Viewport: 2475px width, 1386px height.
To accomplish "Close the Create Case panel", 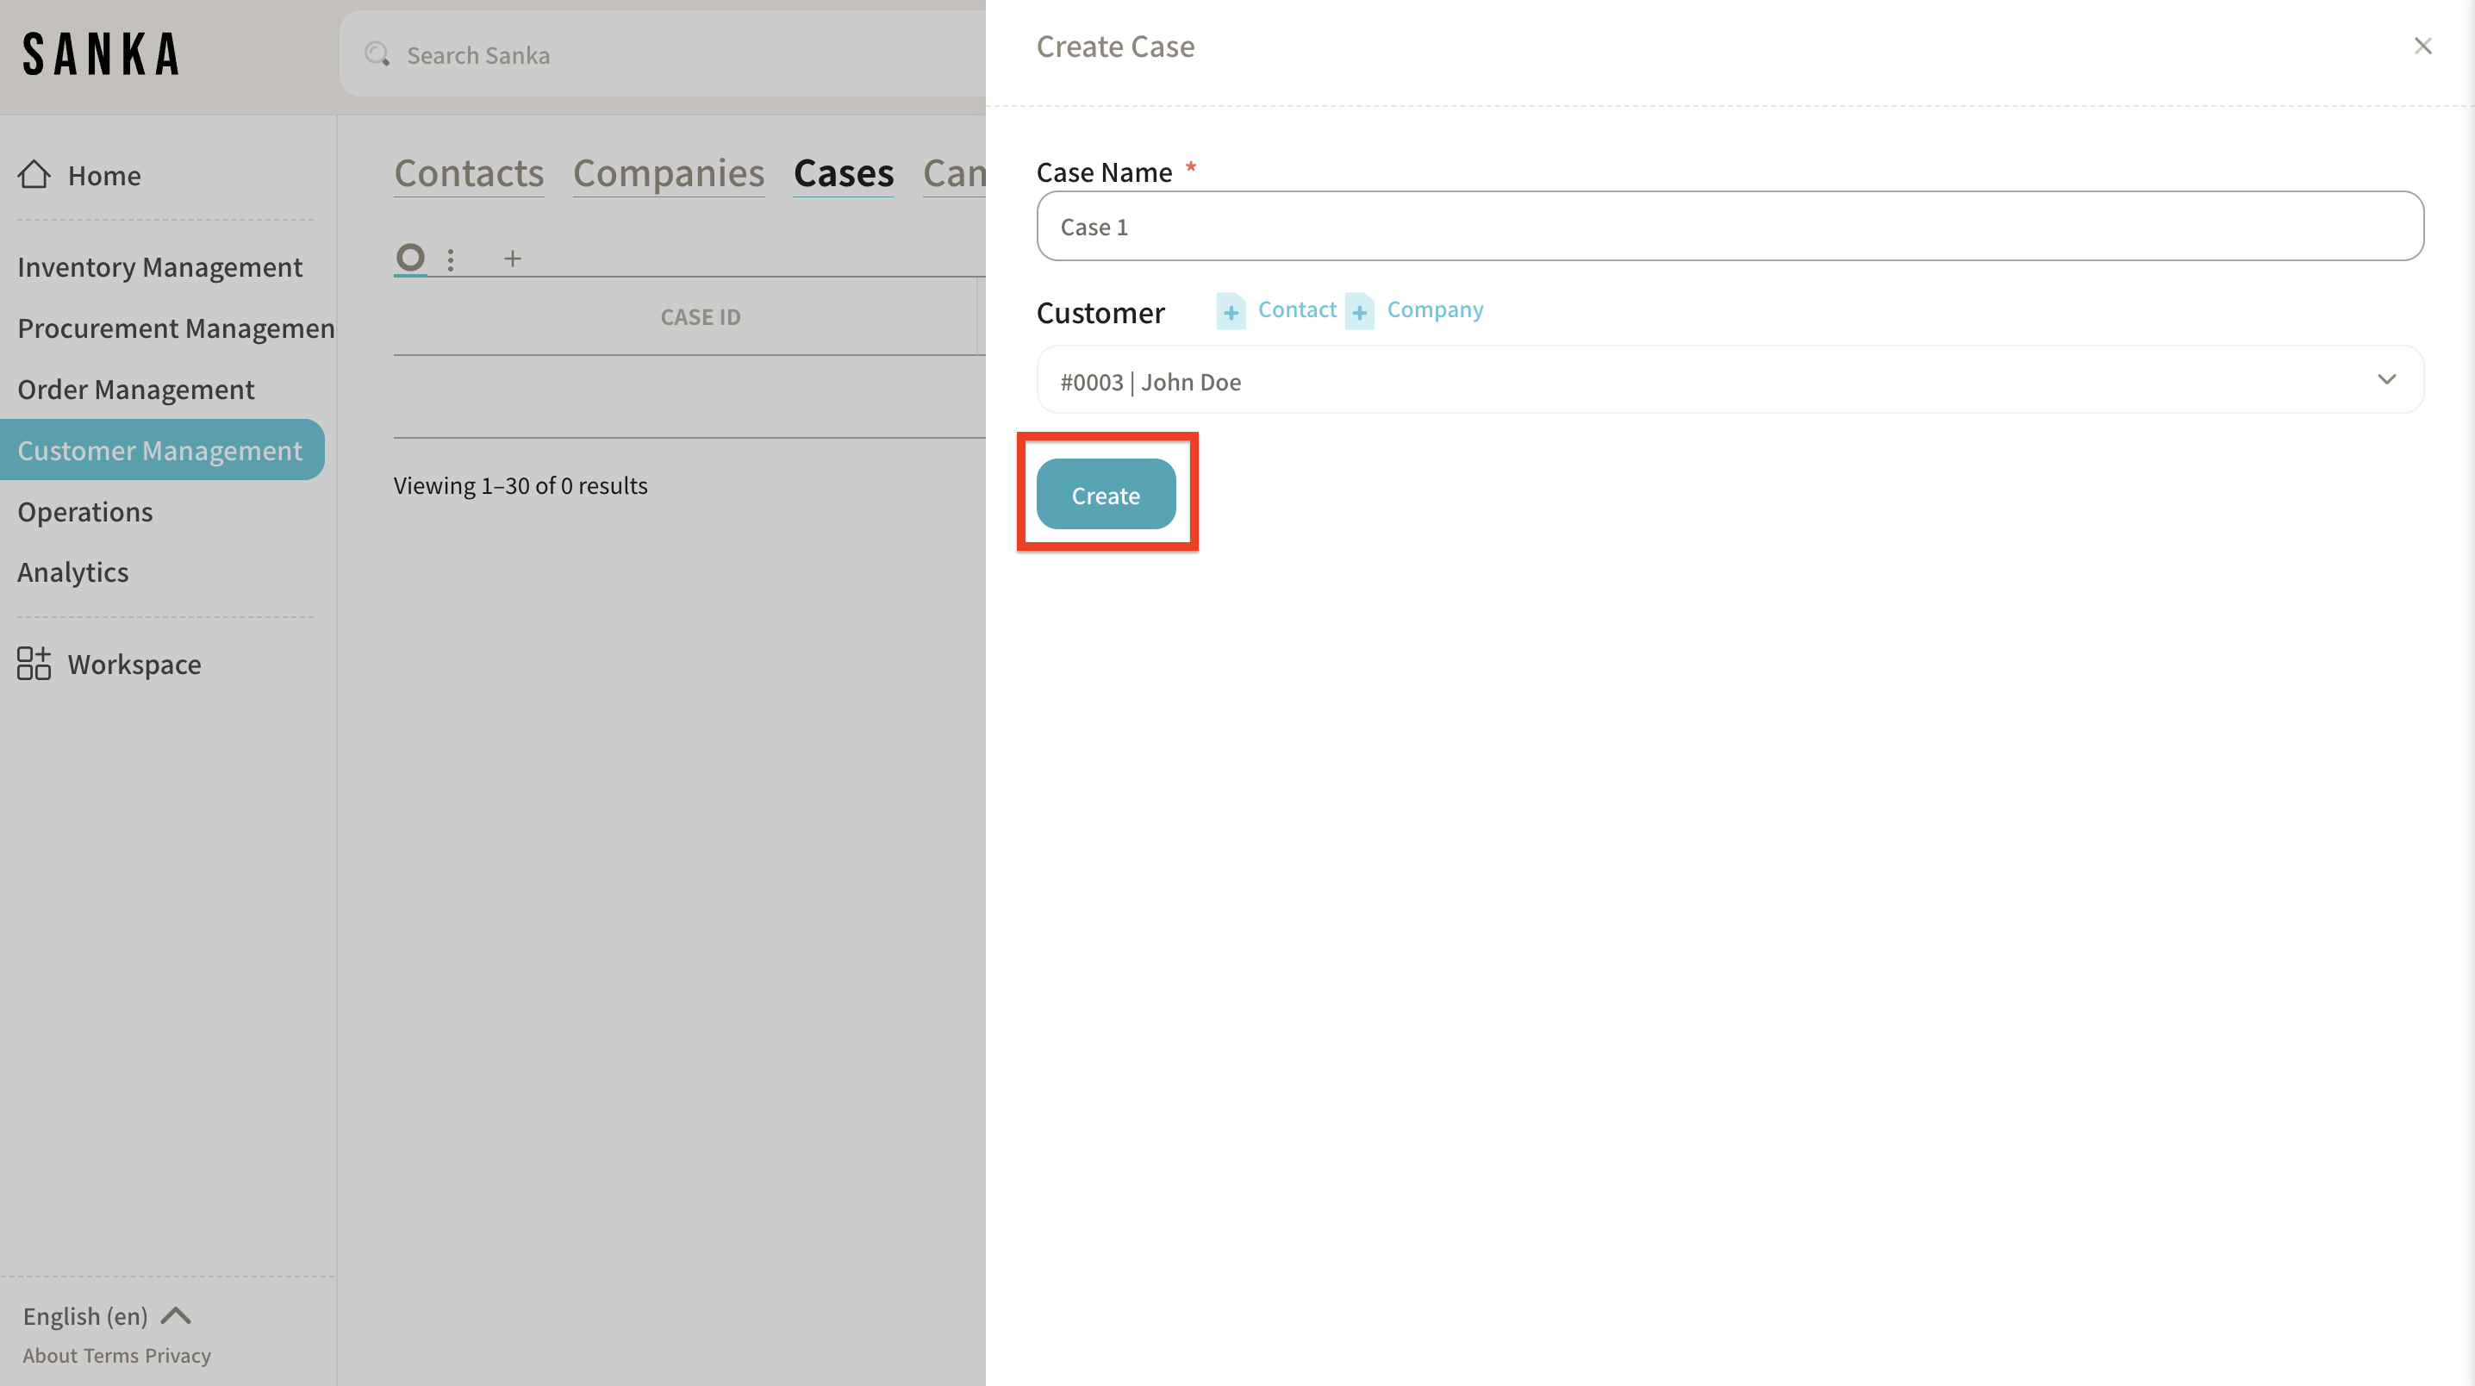I will click(x=2422, y=47).
